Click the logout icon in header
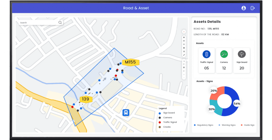Screen dimensions: 272x140 pyautogui.click(x=253, y=8)
